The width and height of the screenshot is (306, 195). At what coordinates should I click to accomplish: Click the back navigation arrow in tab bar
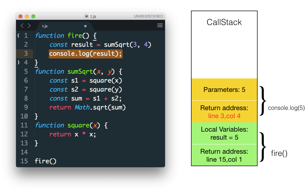[22, 26]
